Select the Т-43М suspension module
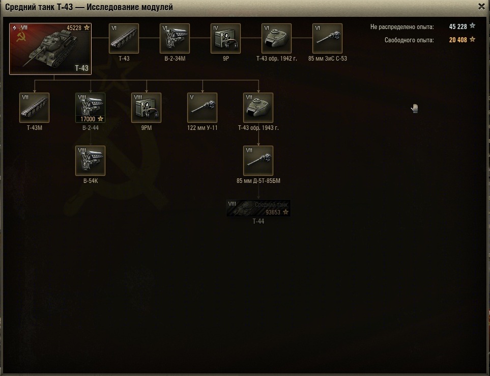This screenshot has width=490, height=376. point(35,108)
